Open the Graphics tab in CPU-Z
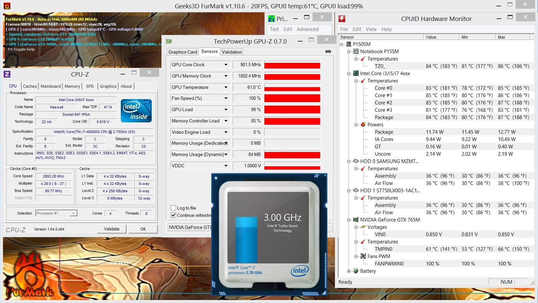 pyautogui.click(x=108, y=86)
